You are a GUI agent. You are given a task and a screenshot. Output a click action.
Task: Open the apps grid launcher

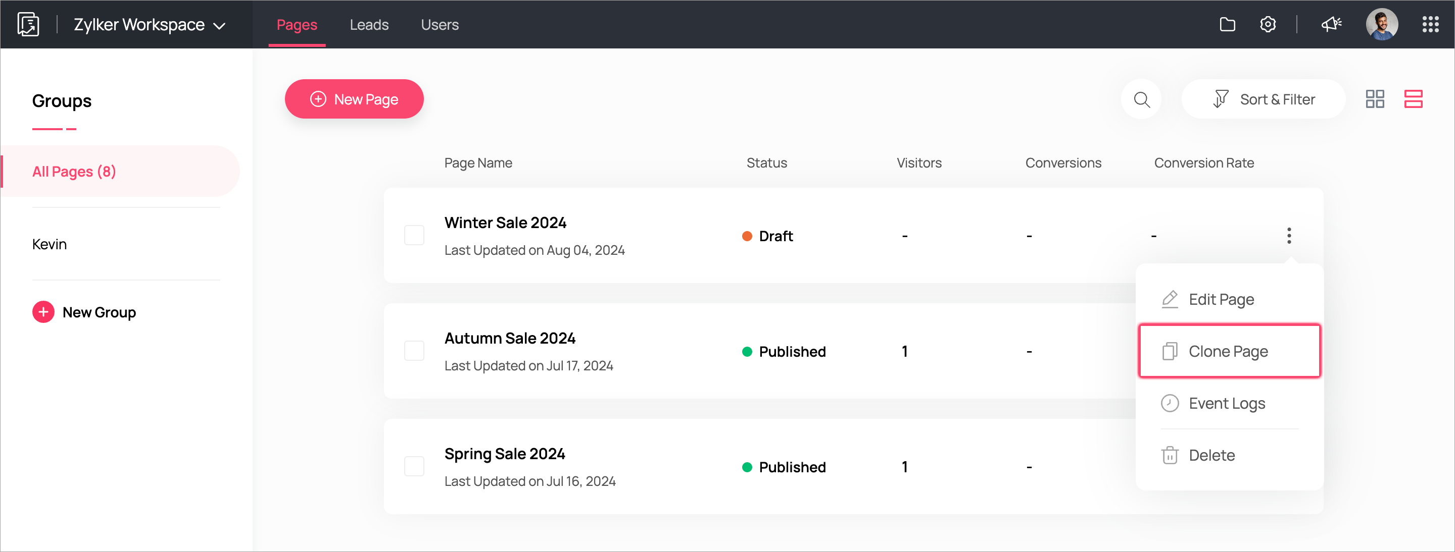pyautogui.click(x=1430, y=24)
